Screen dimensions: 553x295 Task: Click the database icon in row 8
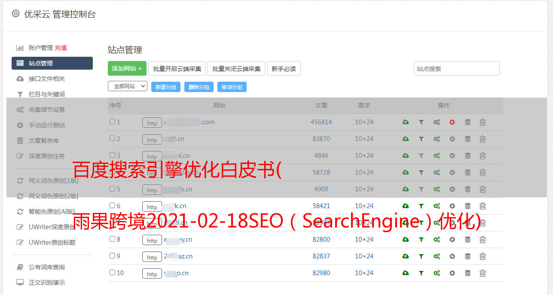[x=467, y=240]
